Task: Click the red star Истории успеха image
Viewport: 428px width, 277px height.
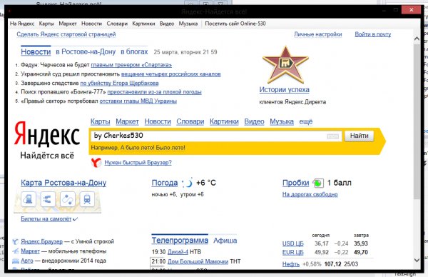Action: click(x=285, y=65)
